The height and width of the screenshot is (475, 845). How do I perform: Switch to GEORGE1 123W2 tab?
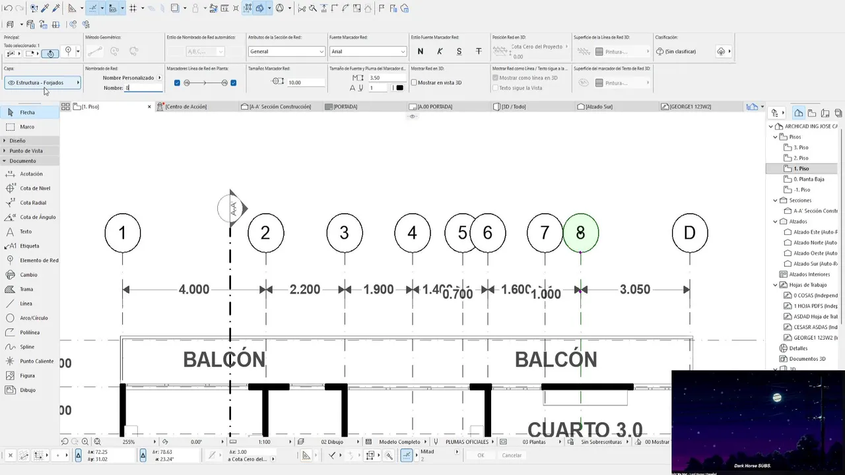point(690,106)
